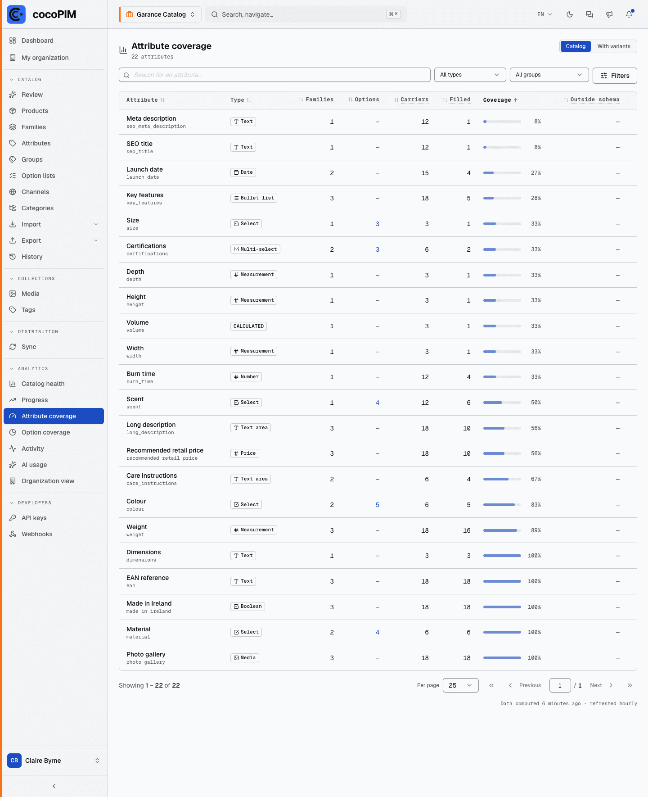Open Option lists in the sidebar

(x=54, y=176)
